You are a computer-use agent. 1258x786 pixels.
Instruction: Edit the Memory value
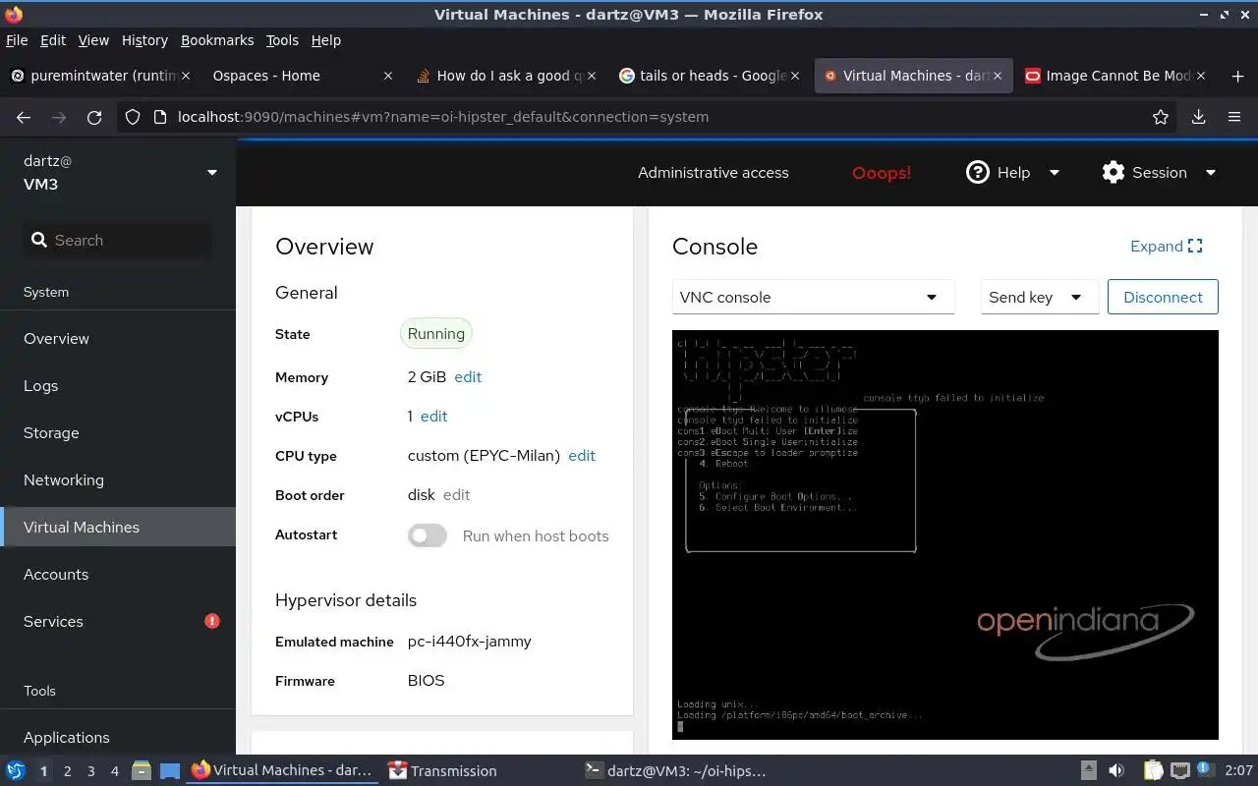(468, 377)
